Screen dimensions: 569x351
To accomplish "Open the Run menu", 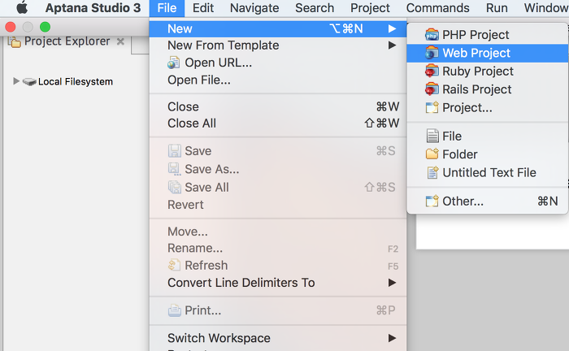I will pos(497,8).
